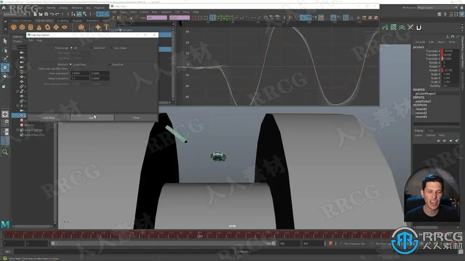The height and width of the screenshot is (261, 465).
Task: Open the Channels menu in Channel Box
Action: 420,42
